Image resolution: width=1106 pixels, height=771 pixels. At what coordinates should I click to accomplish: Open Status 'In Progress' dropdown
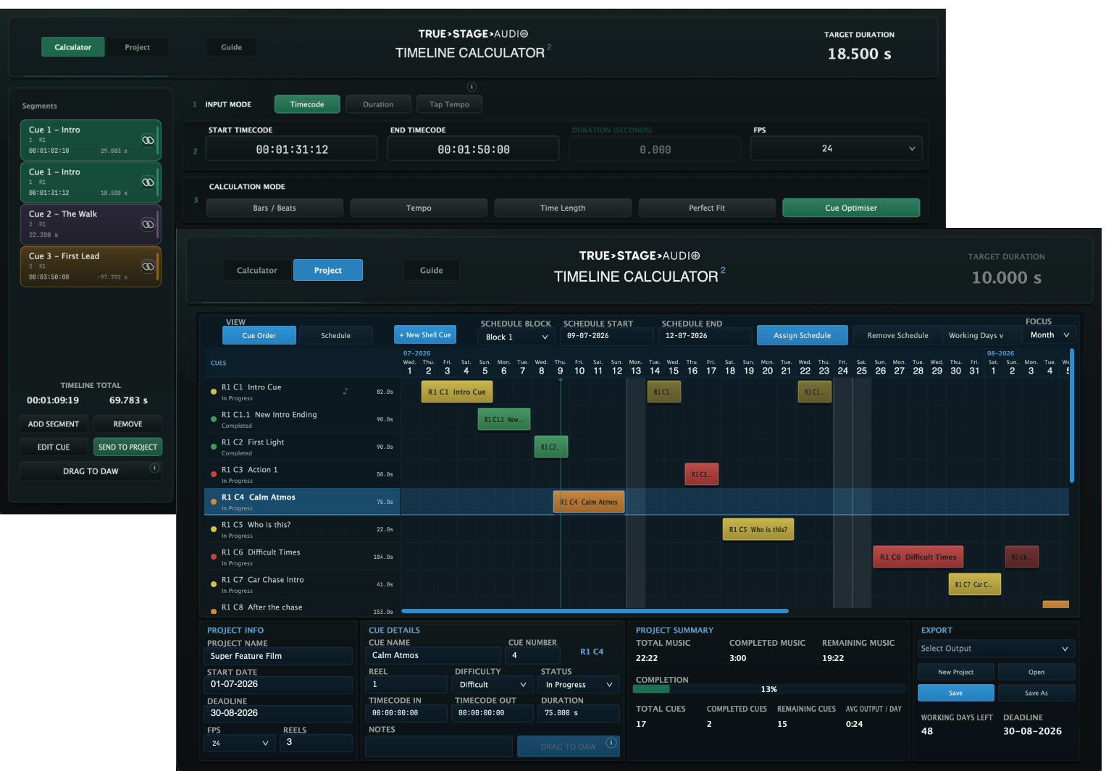pos(579,684)
